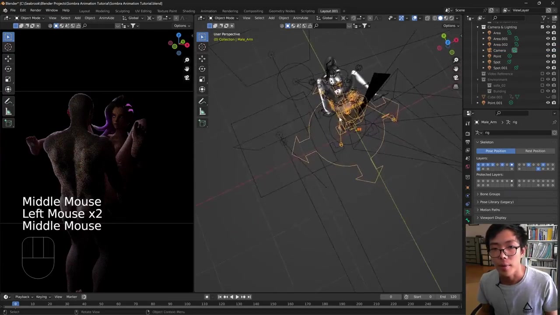
Task: Select the Move tool in left viewport
Action: [x=8, y=58]
